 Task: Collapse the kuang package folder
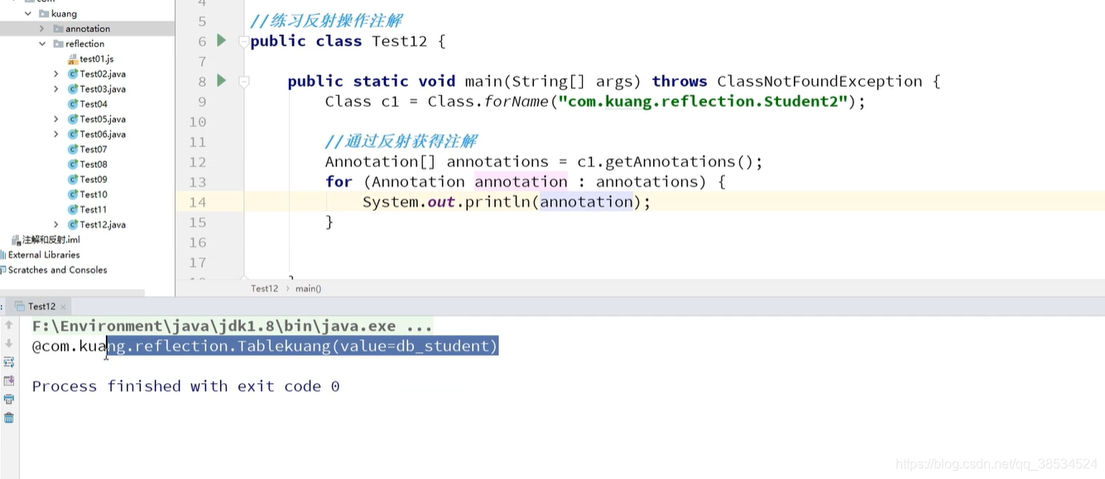click(x=27, y=14)
